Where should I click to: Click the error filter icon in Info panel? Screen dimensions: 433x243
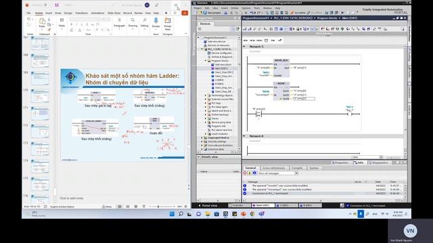click(245, 173)
